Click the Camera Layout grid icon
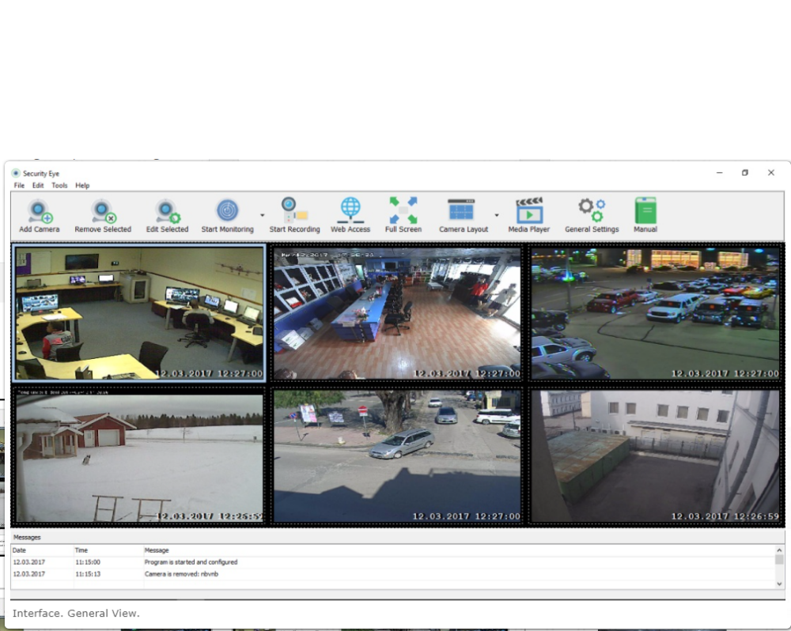Image resolution: width=791 pixels, height=631 pixels. coord(462,210)
